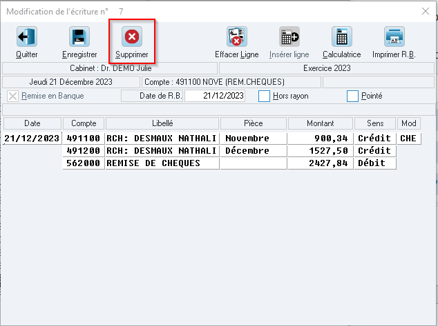Image resolution: width=438 pixels, height=326 pixels.
Task: Click the Mod column header
Action: 409,123
